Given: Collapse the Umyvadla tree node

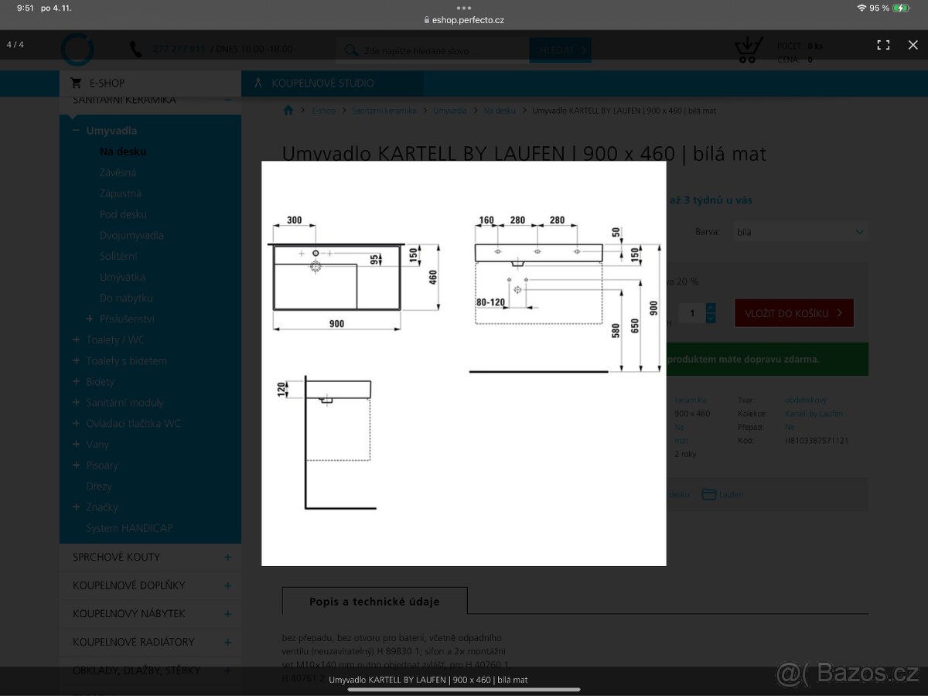Looking at the screenshot, I should coord(76,131).
